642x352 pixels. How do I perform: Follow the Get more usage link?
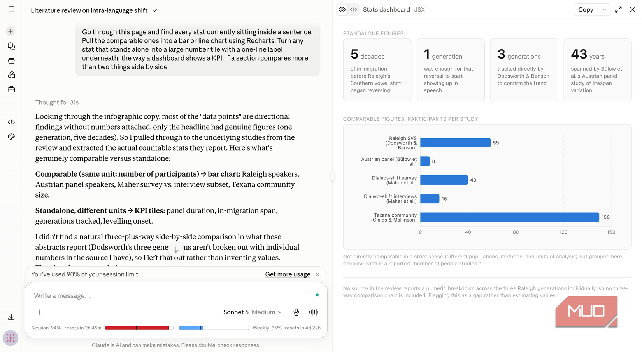tap(288, 274)
